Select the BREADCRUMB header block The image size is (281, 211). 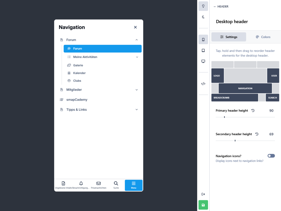tap(235, 97)
